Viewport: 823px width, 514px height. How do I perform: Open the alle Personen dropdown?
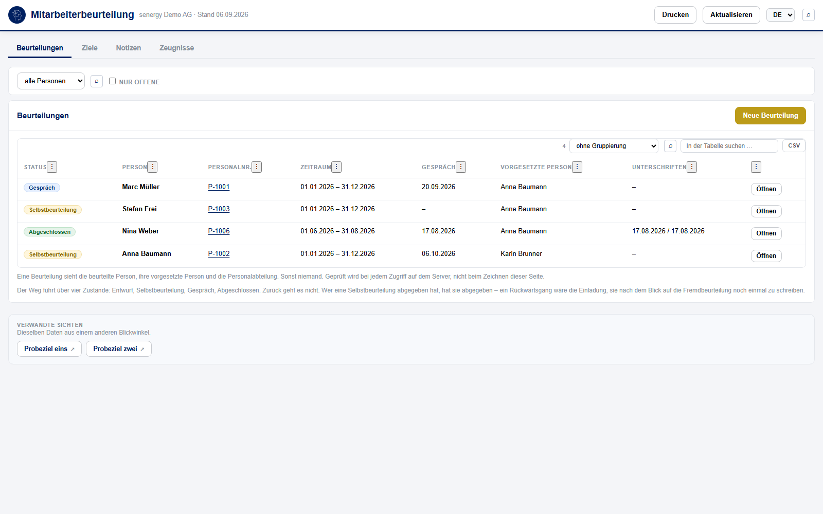click(x=51, y=81)
